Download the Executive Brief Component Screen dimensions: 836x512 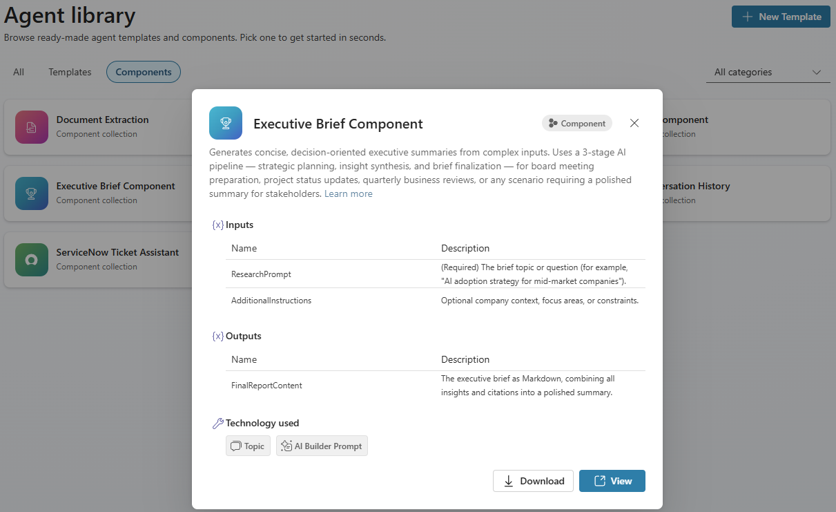tap(533, 481)
